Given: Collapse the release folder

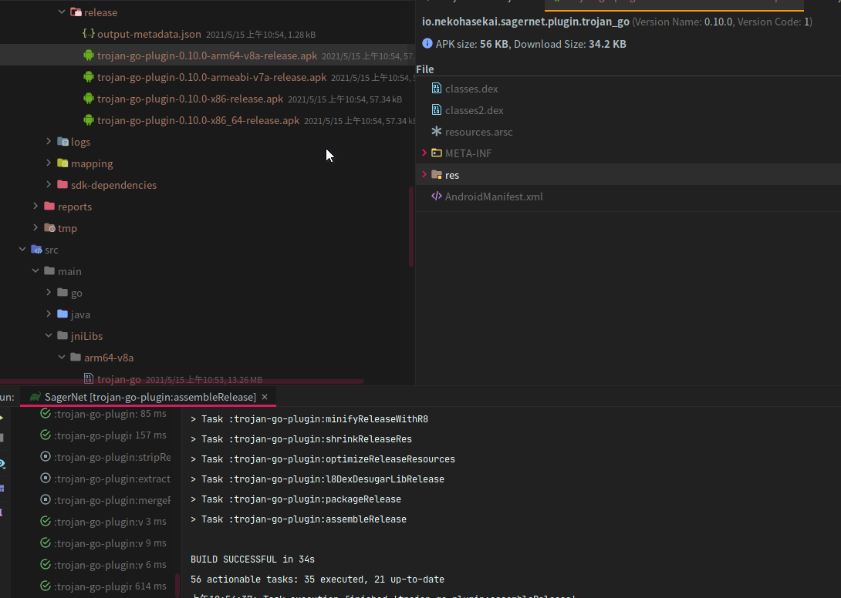Looking at the screenshot, I should coord(62,12).
